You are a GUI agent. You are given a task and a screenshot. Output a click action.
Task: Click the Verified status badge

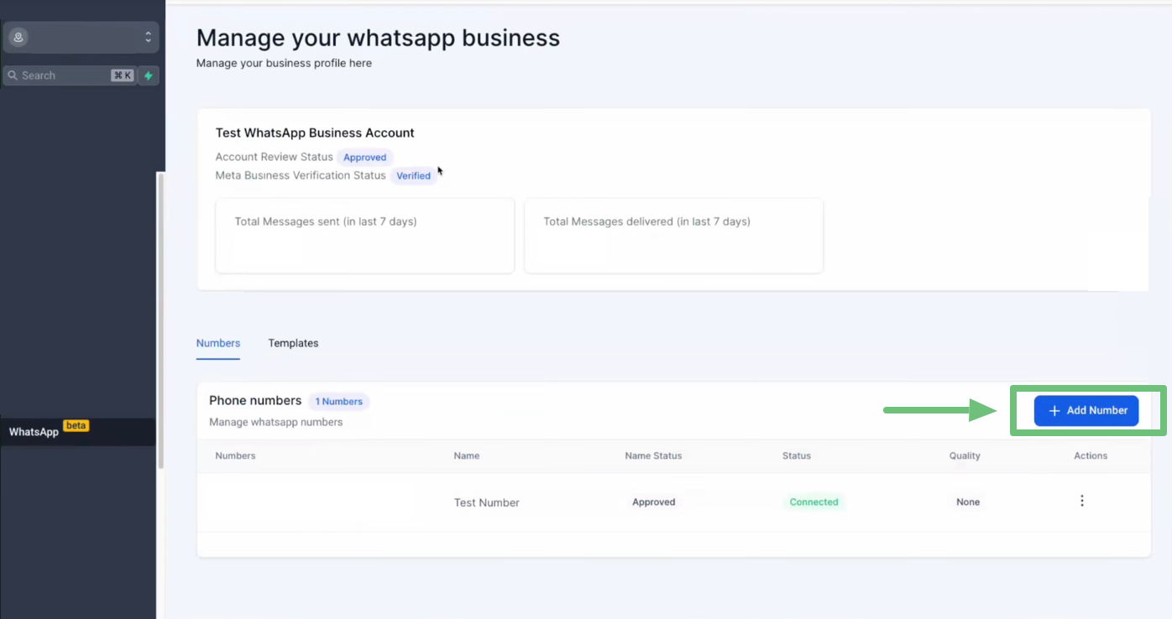[x=414, y=175]
